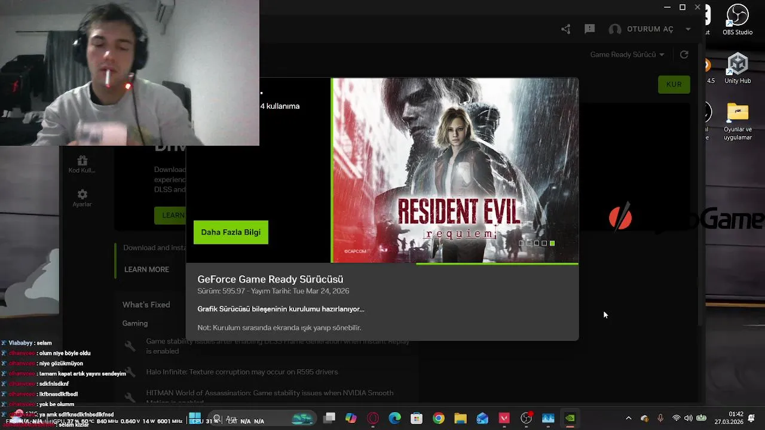765x430 pixels.
Task: Open 'Oyunlar ve uygulamar' desktop folder
Action: pos(738,122)
